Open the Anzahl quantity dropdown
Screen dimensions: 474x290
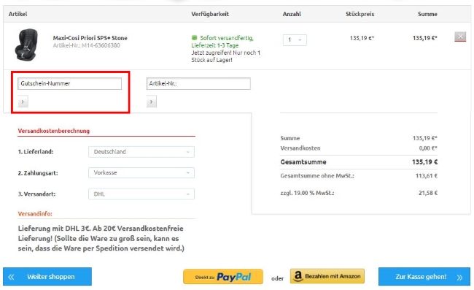[295, 40]
